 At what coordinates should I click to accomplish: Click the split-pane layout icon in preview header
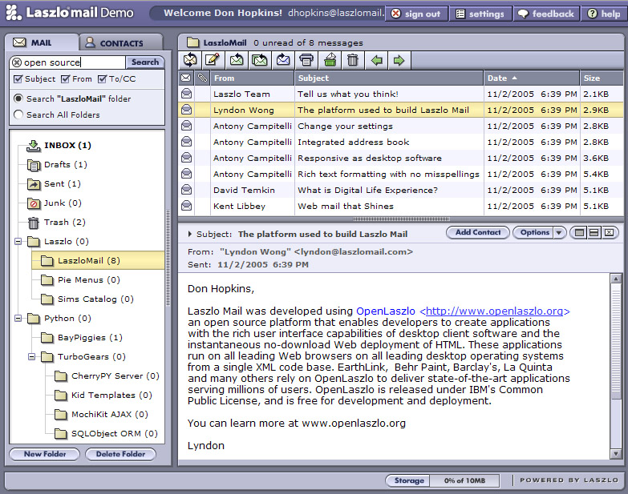pos(594,232)
